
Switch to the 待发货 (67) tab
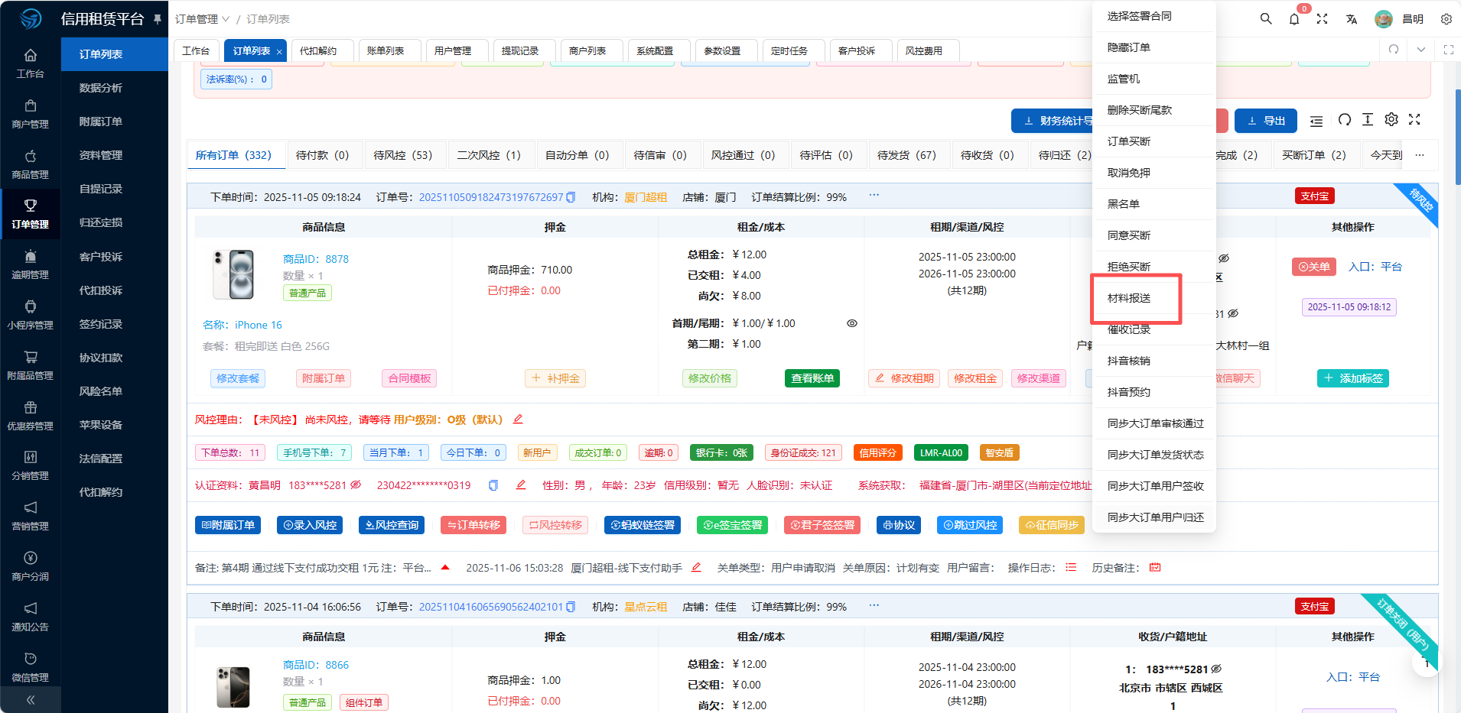click(906, 155)
